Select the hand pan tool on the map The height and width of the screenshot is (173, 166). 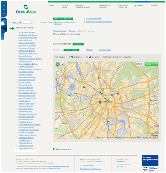(58, 64)
